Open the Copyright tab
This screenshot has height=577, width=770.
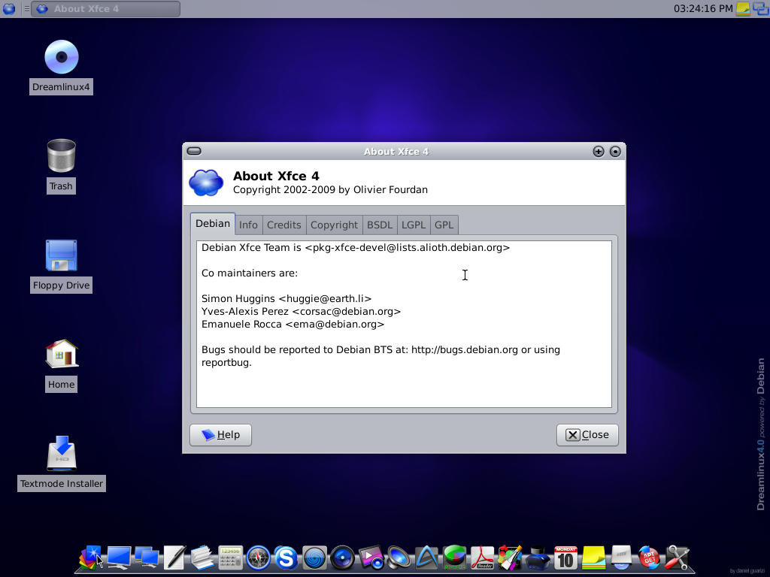(x=334, y=225)
